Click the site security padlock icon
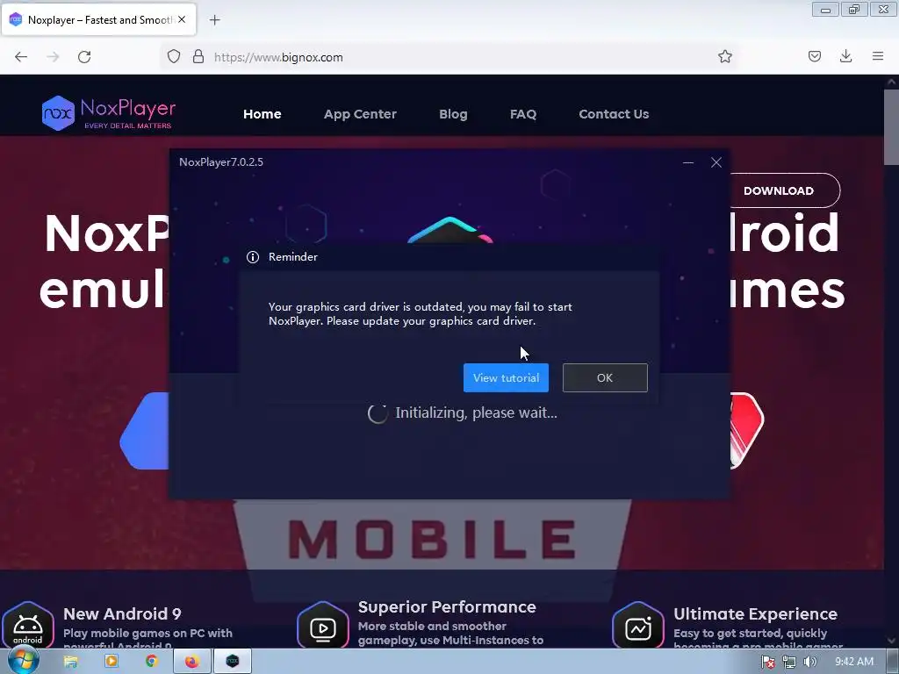Viewport: 899px width, 674px height. click(198, 56)
